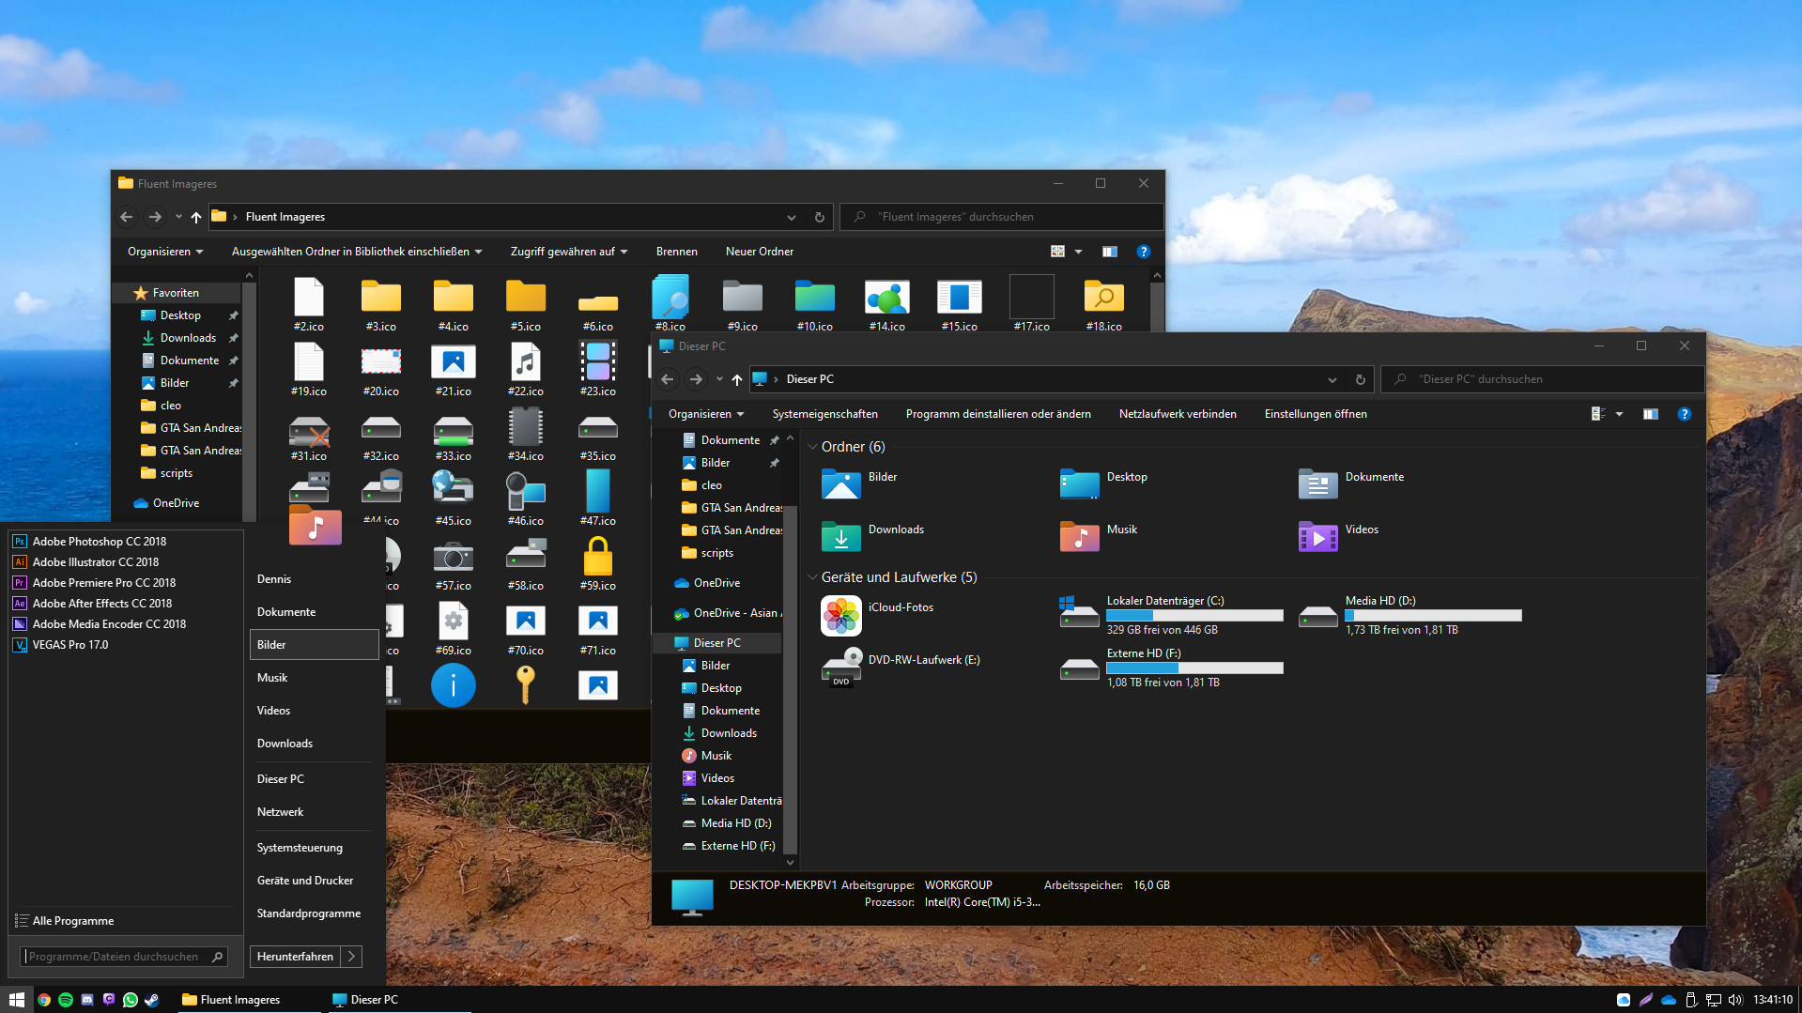Screen dimensions: 1802x1013
Task: Toggle the icon view switcher in Fluent Imageres toolbar
Action: [x=1057, y=251]
